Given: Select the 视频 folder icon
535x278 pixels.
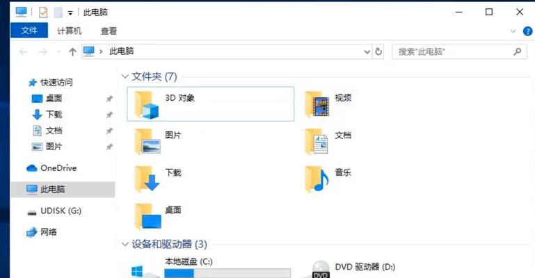Looking at the screenshot, I should point(317,104).
